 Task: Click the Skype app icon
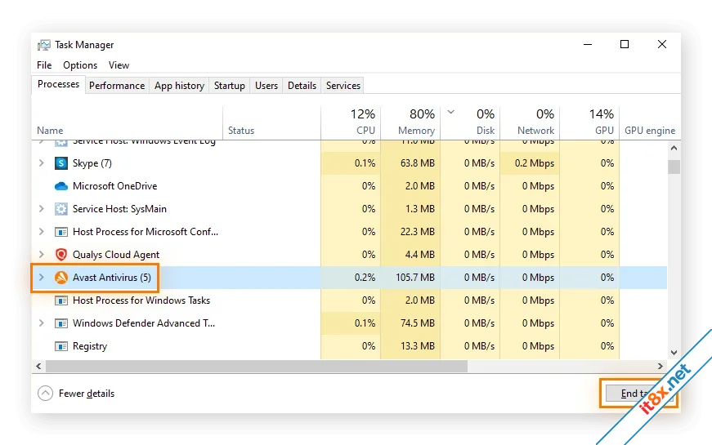[60, 163]
